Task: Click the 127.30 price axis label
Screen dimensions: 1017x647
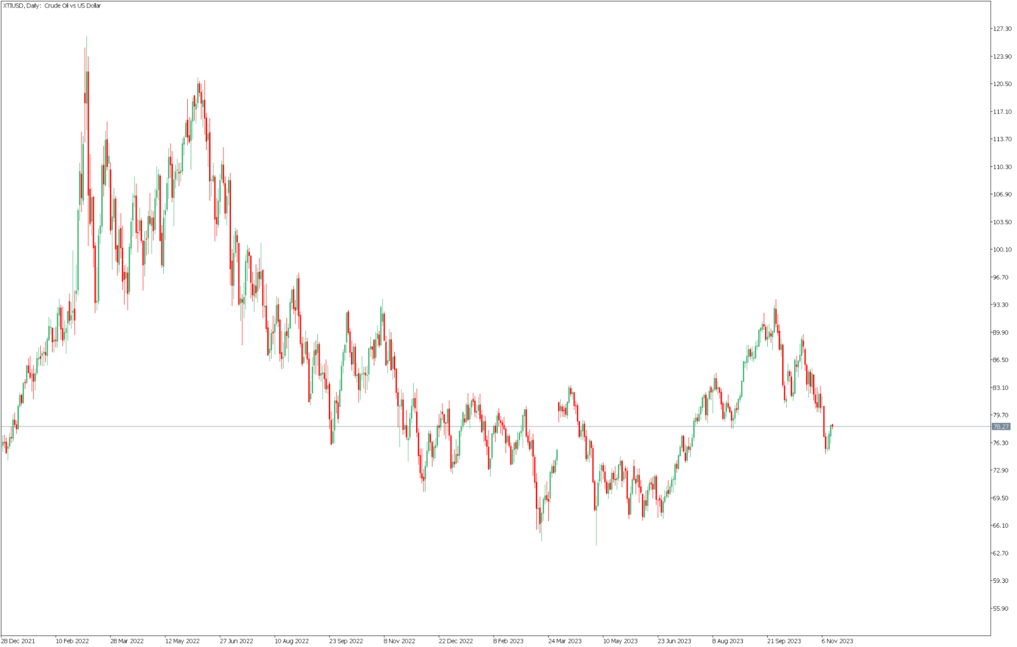Action: [x=1002, y=29]
